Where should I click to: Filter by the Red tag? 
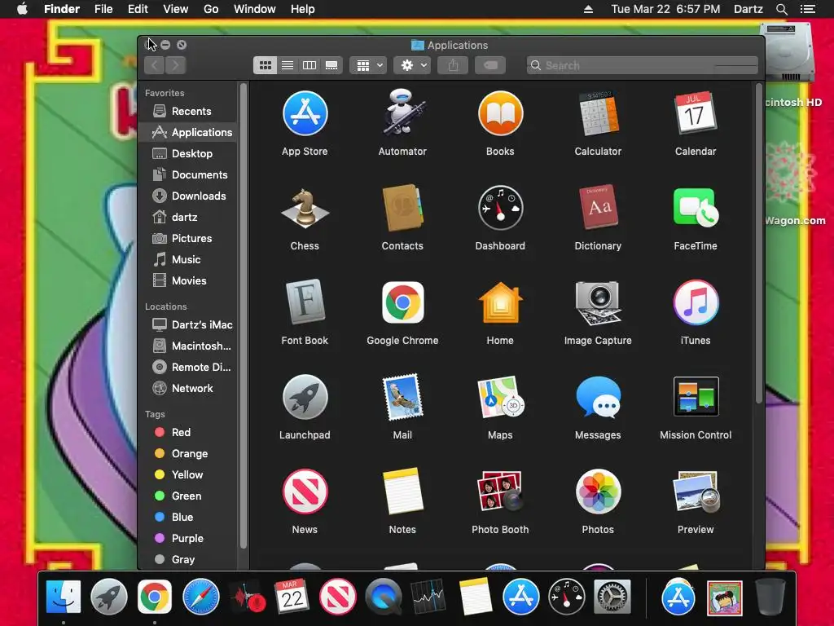tap(187, 432)
